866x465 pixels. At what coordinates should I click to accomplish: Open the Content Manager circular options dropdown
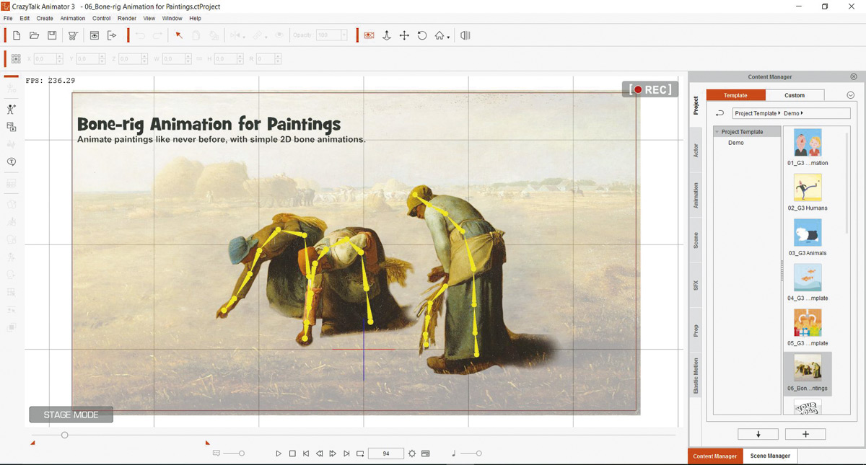pos(850,95)
